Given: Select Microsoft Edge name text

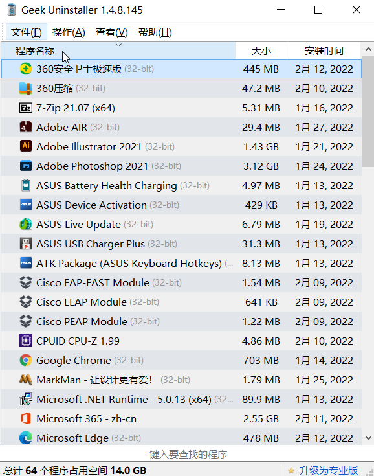Looking at the screenshot, I should [72, 438].
